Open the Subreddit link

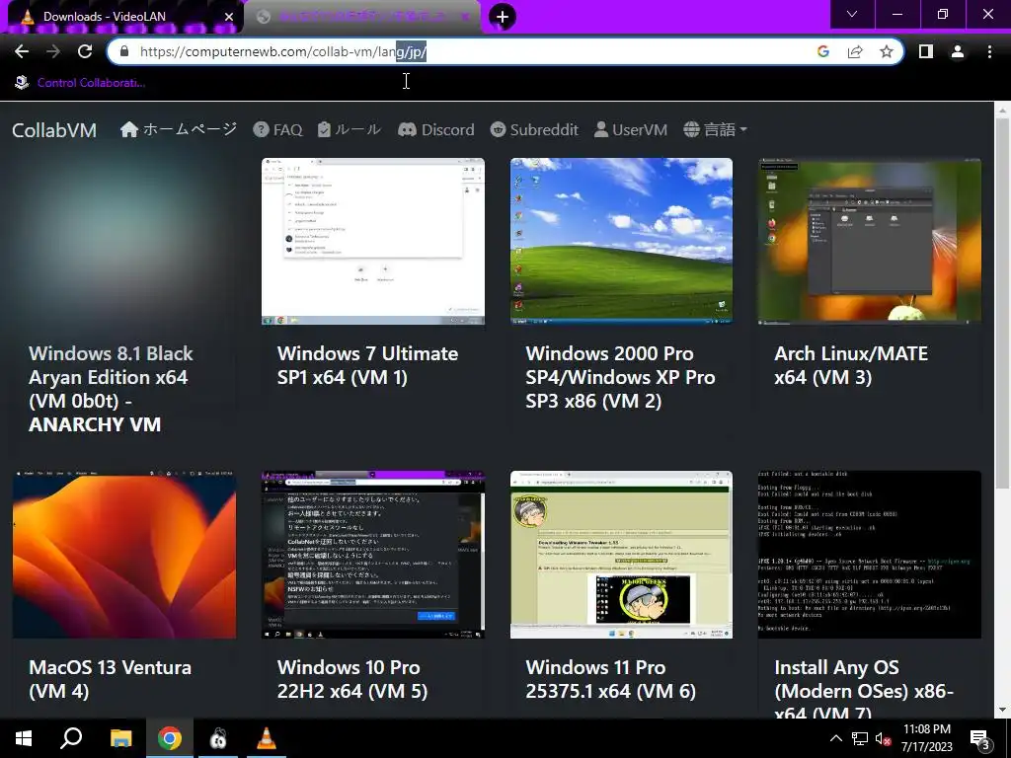[534, 129]
